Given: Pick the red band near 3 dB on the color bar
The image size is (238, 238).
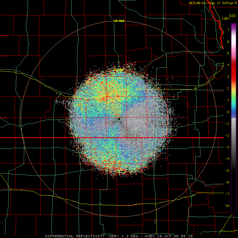Looking at the screenshot, I should [x=234, y=76].
